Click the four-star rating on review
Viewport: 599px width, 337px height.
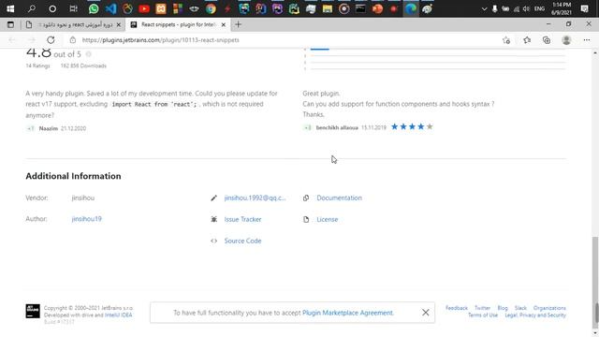pyautogui.click(x=412, y=126)
